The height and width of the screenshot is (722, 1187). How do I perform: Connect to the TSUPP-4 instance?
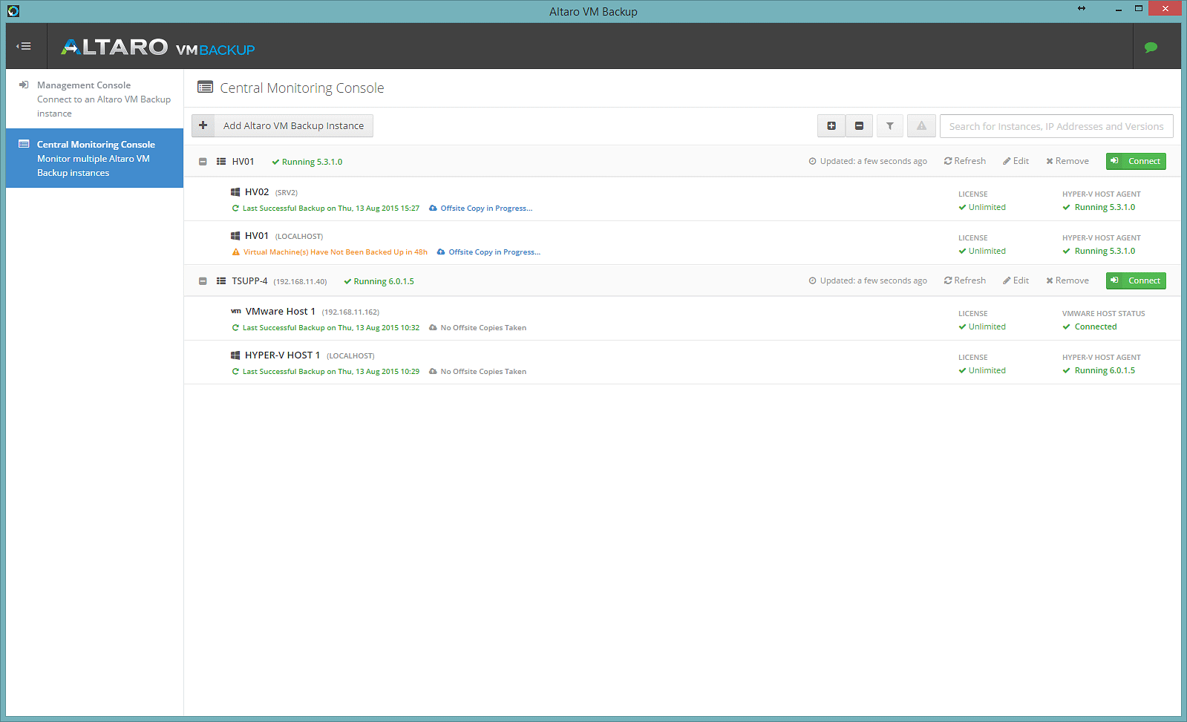pos(1136,280)
